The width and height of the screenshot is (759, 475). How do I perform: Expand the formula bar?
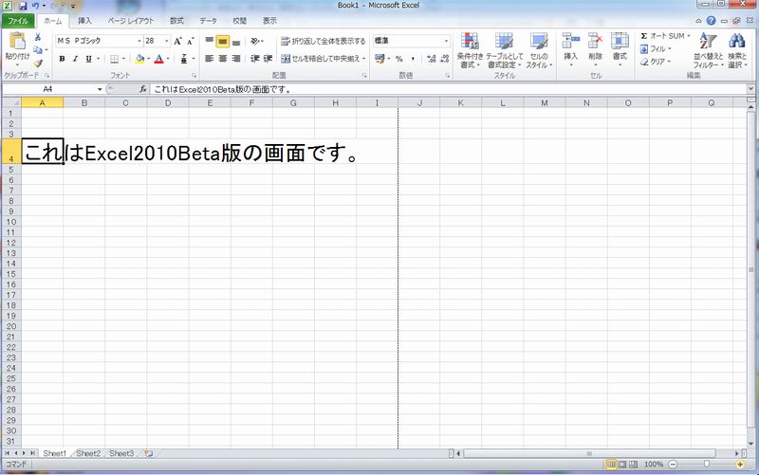point(750,89)
